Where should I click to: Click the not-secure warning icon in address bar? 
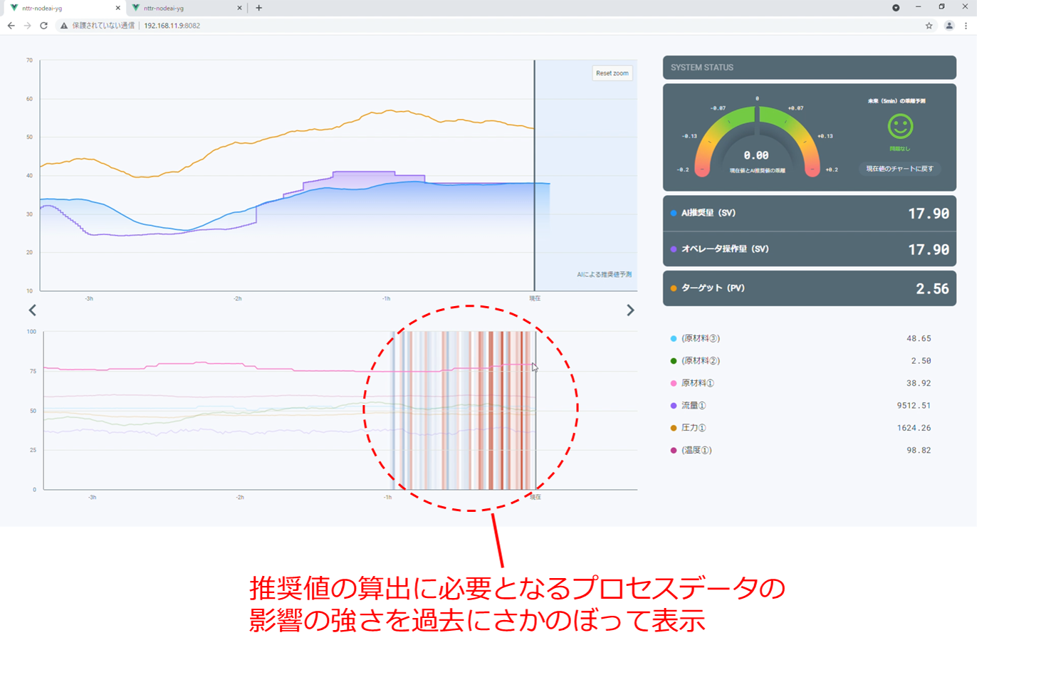[x=64, y=26]
